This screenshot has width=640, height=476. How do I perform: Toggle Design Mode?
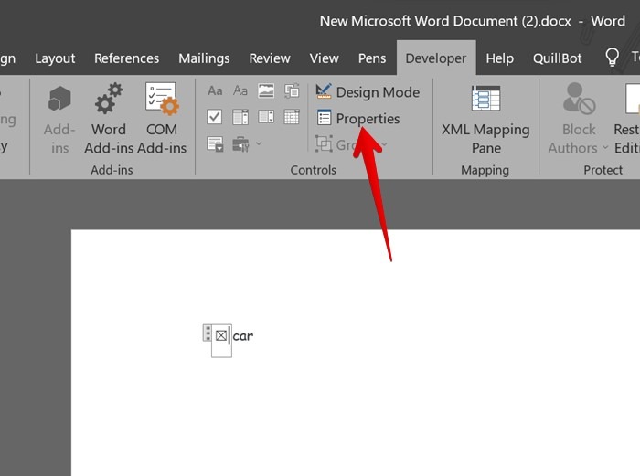pyautogui.click(x=368, y=92)
